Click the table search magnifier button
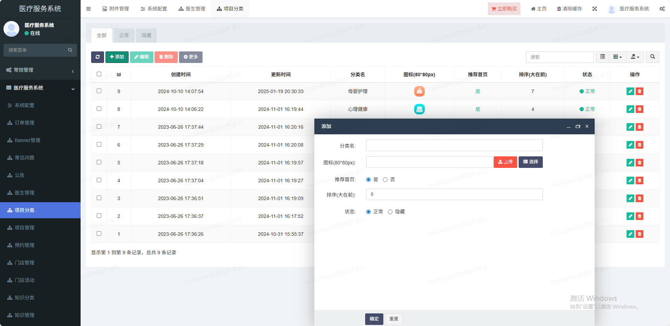The image size is (670, 326). pos(652,57)
